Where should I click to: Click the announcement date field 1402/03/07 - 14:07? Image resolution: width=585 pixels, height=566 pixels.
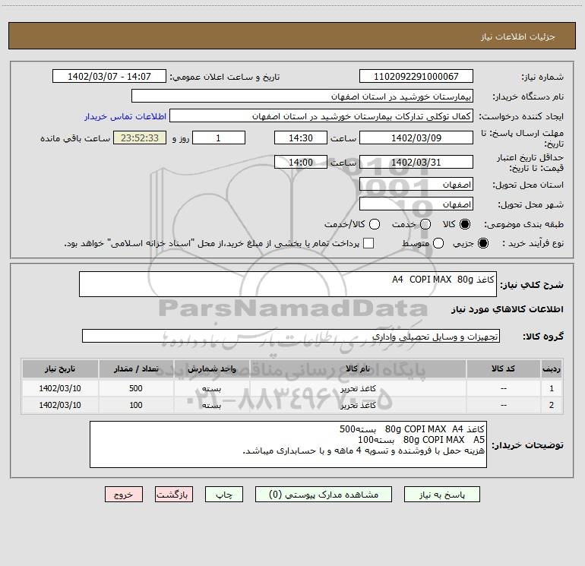(109, 77)
